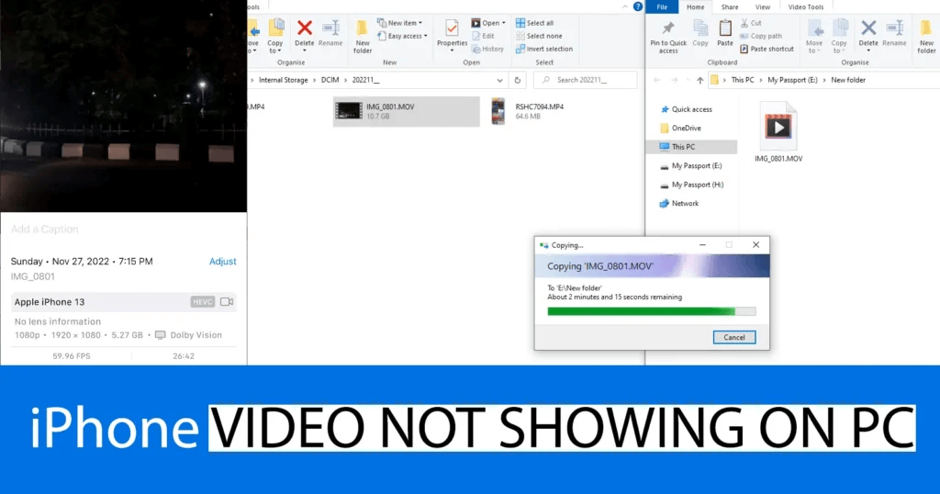The width and height of the screenshot is (940, 494).
Task: Select IMG_0801.MOV in 202211__ folder
Action: [407, 111]
